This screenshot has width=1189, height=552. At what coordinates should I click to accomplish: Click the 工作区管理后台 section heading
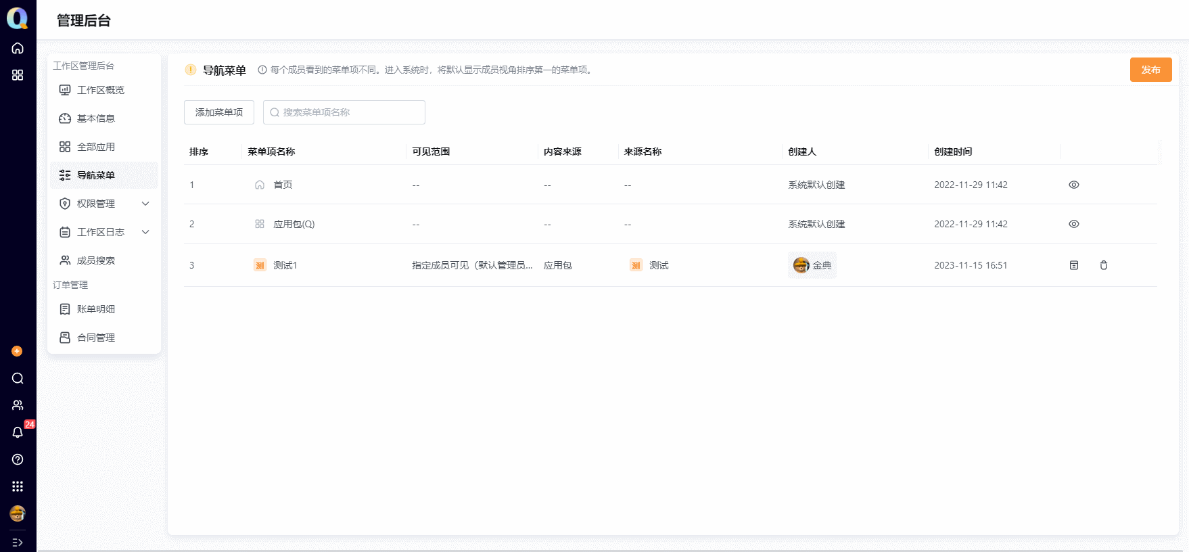[84, 66]
